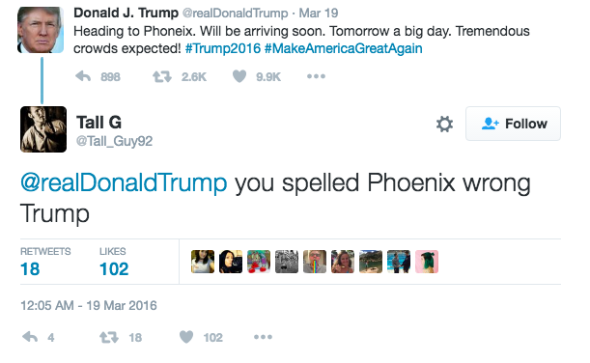Like Tall G's tweet with 102 likes
Viewport: 590px width, 363px height.
(186, 337)
